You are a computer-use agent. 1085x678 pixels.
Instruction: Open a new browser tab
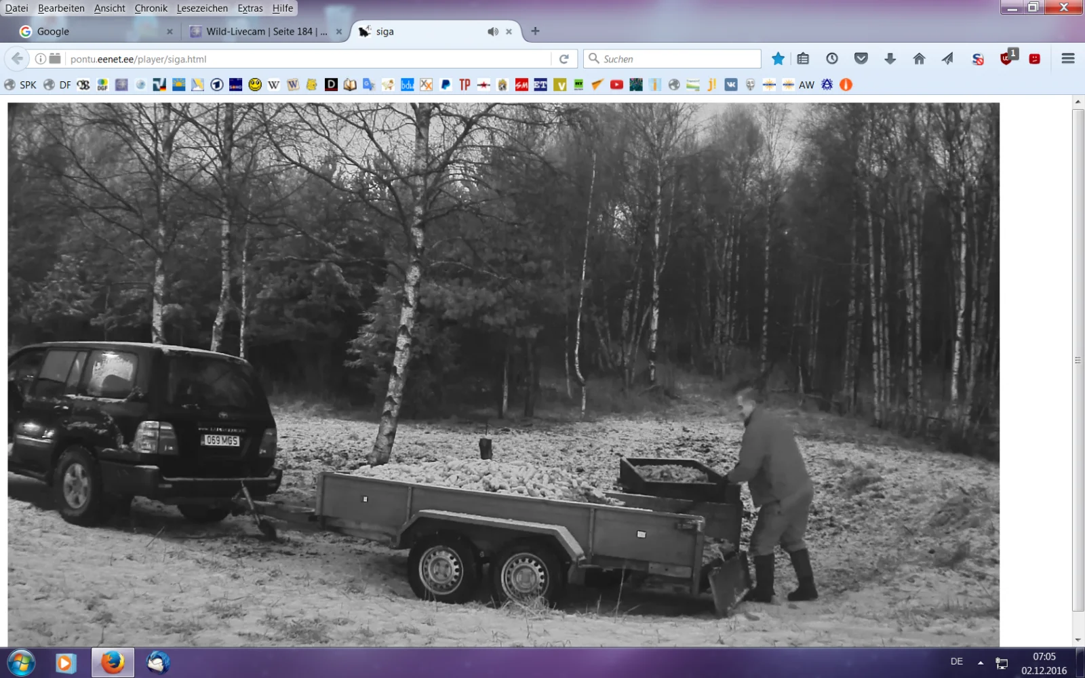535,31
